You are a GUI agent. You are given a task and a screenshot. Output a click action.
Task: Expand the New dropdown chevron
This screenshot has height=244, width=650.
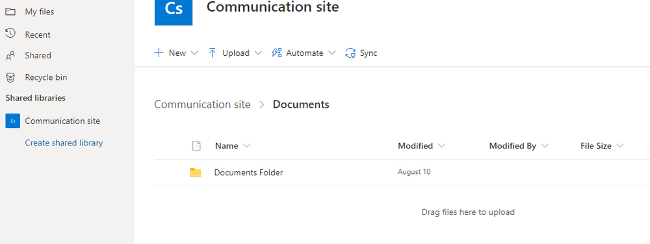194,53
